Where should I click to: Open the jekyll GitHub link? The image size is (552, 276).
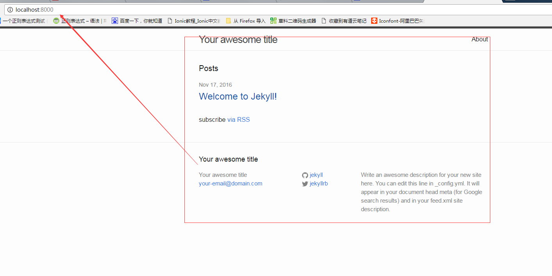[x=316, y=175]
